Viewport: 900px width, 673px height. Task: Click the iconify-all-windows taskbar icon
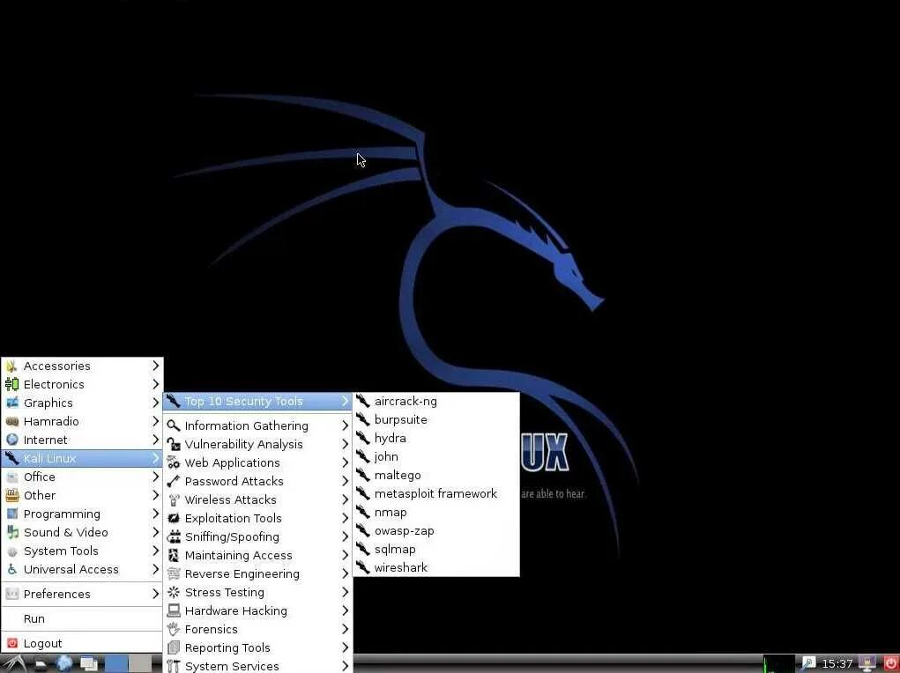pos(89,664)
